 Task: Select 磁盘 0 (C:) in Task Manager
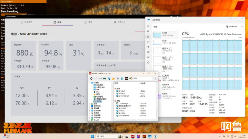click(166, 51)
